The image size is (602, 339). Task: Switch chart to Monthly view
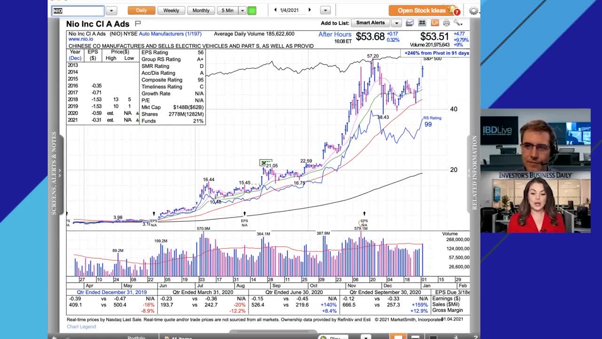coord(201,10)
